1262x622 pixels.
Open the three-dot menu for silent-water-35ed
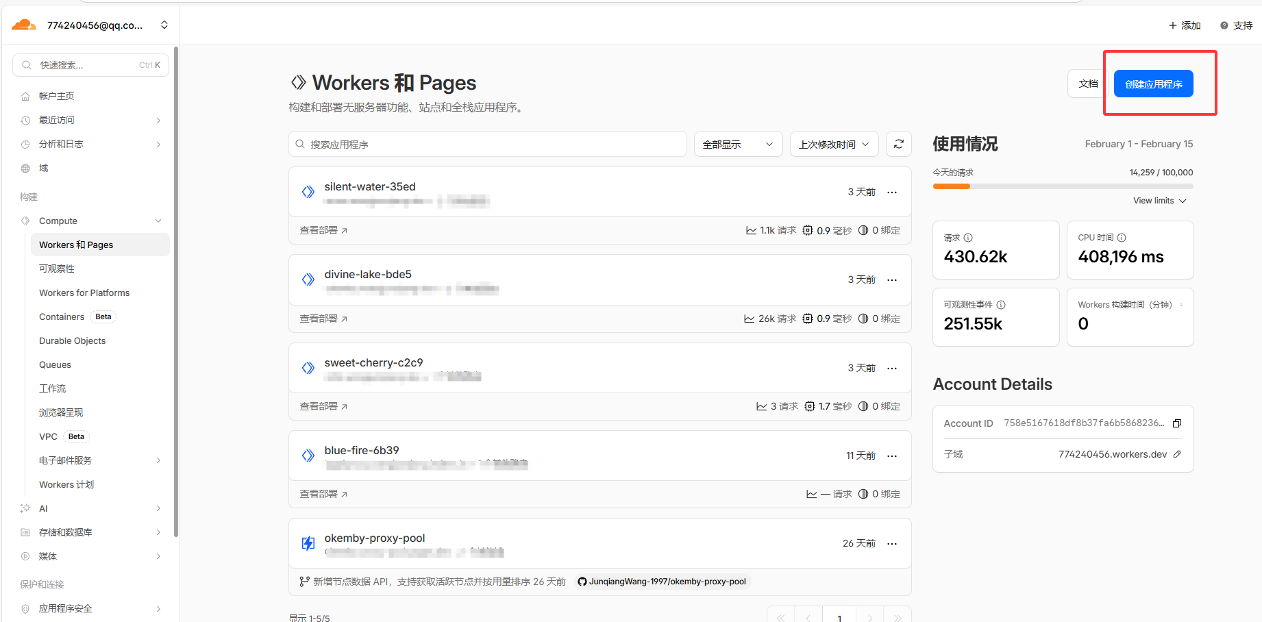click(891, 192)
